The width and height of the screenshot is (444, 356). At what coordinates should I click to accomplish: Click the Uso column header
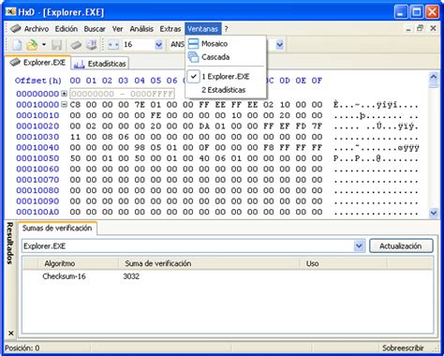344,263
